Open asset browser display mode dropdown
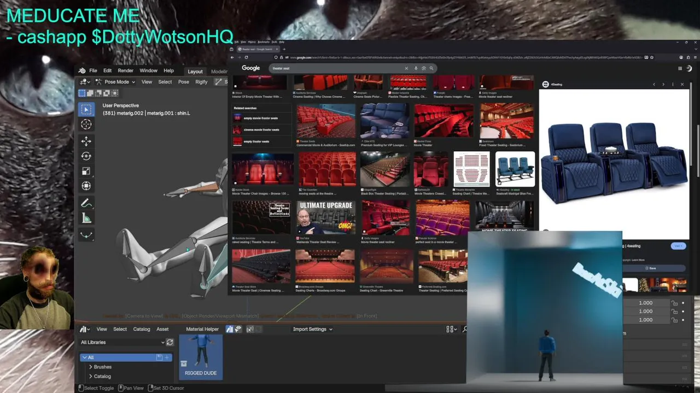700x393 pixels. [452, 329]
